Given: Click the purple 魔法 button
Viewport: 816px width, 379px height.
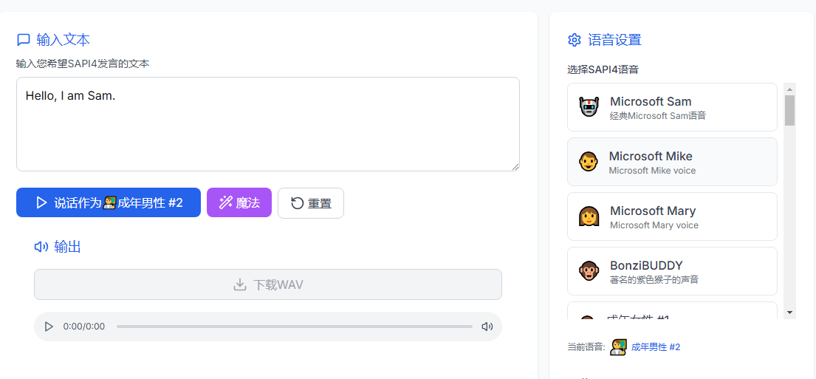Looking at the screenshot, I should tap(239, 202).
